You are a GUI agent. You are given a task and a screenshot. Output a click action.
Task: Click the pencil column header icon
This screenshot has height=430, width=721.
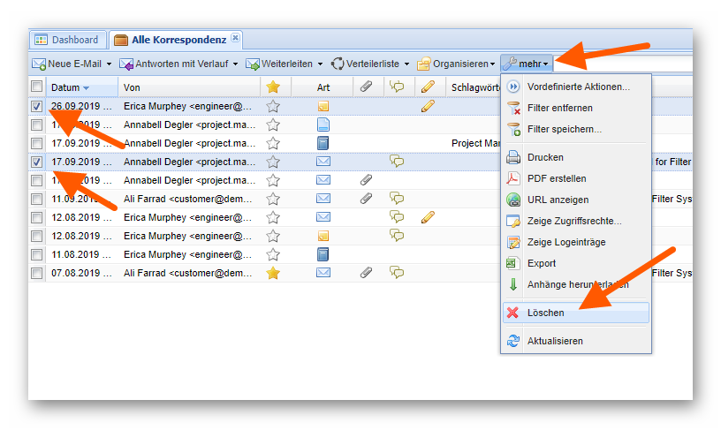tap(428, 87)
